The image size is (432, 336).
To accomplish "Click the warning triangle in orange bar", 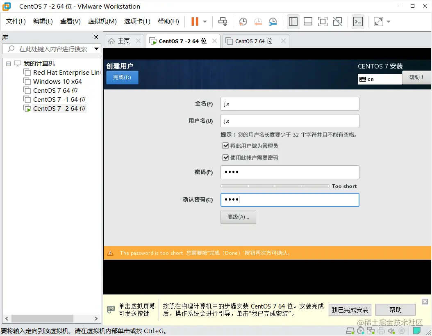I will [110, 253].
